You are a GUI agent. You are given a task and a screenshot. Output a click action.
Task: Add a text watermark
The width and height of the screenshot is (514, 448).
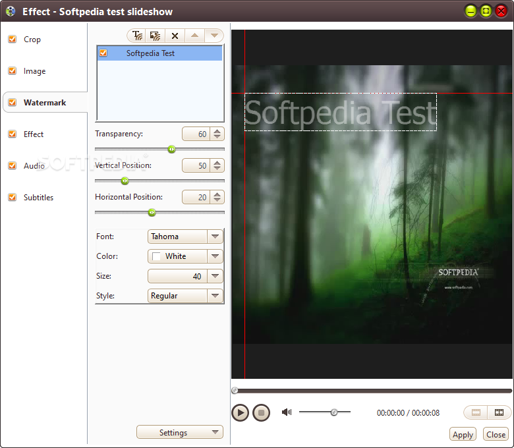point(137,36)
